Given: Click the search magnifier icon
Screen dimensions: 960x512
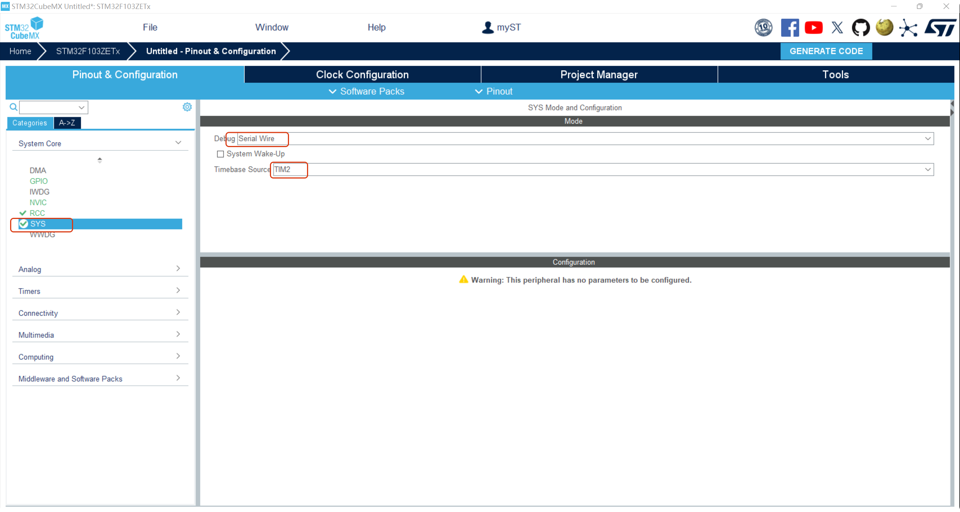Looking at the screenshot, I should [13, 107].
